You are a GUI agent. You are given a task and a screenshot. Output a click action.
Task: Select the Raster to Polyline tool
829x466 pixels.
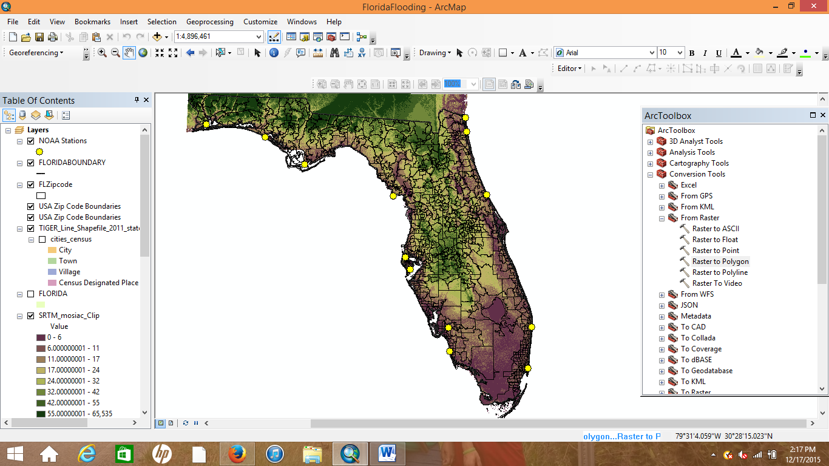[x=720, y=272]
